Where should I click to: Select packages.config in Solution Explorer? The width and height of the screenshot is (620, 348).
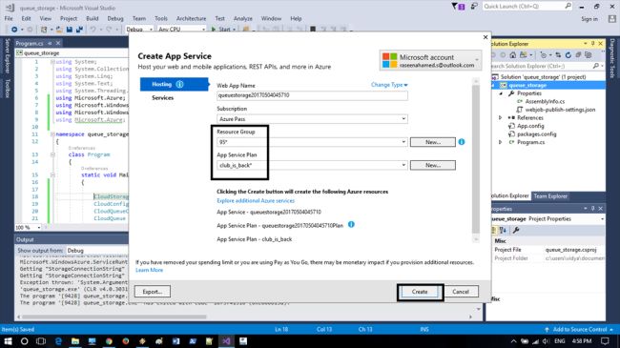click(x=536, y=134)
